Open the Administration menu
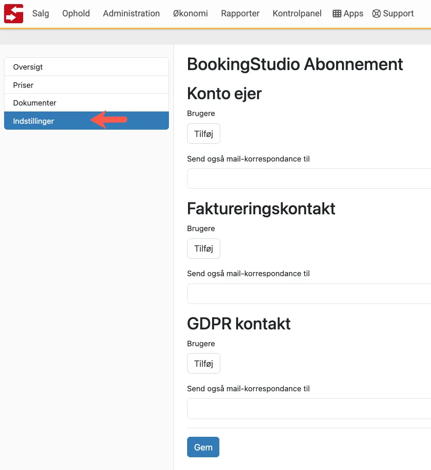The width and height of the screenshot is (431, 470). 131,13
